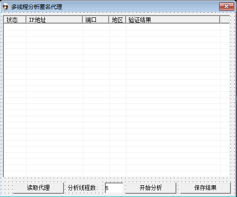Click the 读取代理 button
This screenshot has height=197, width=237.
[x=39, y=188]
